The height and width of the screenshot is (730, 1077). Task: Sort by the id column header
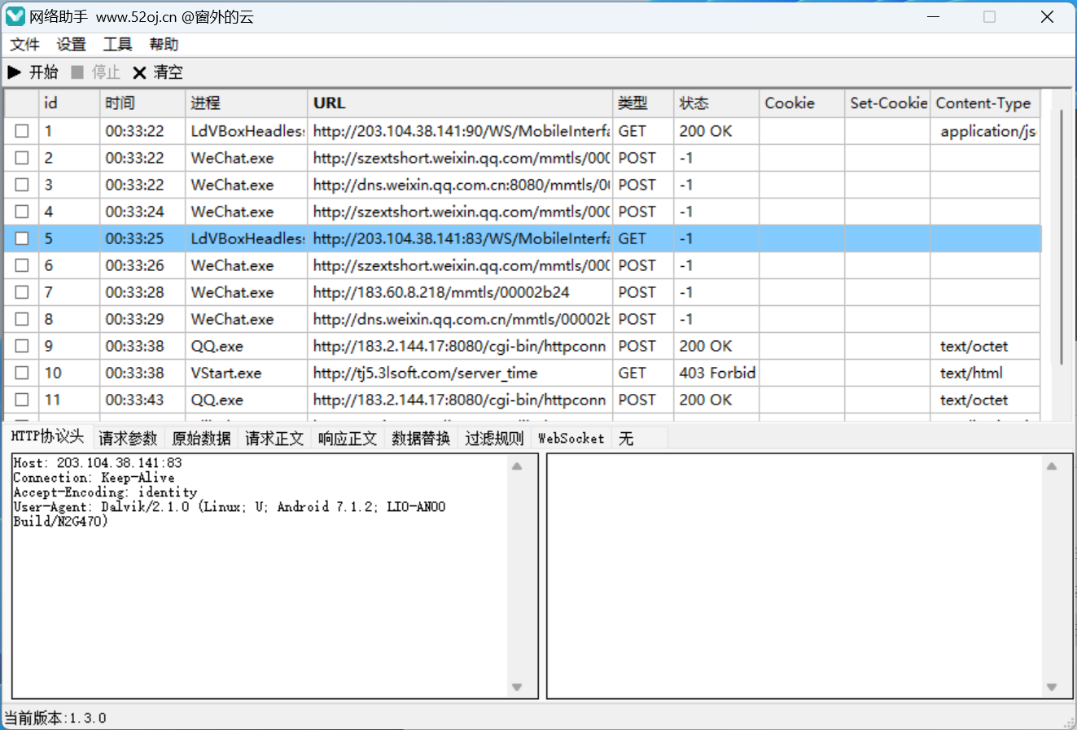pos(69,103)
